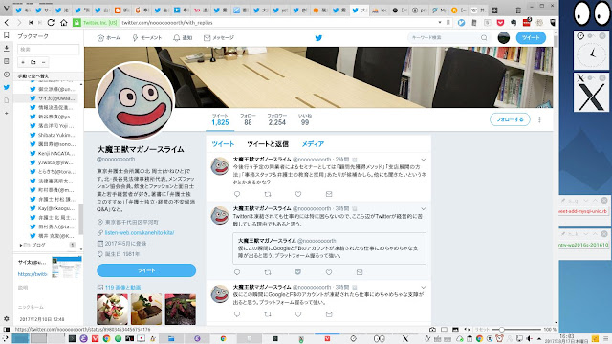Open profile more options three-dot menu
The height and width of the screenshot is (344, 612).
pyautogui.click(x=539, y=119)
